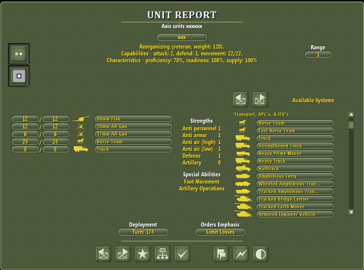The image size is (364, 270).
Task: Click 88mm Flak assigned quantity 12
Action: pyautogui.click(x=25, y=119)
